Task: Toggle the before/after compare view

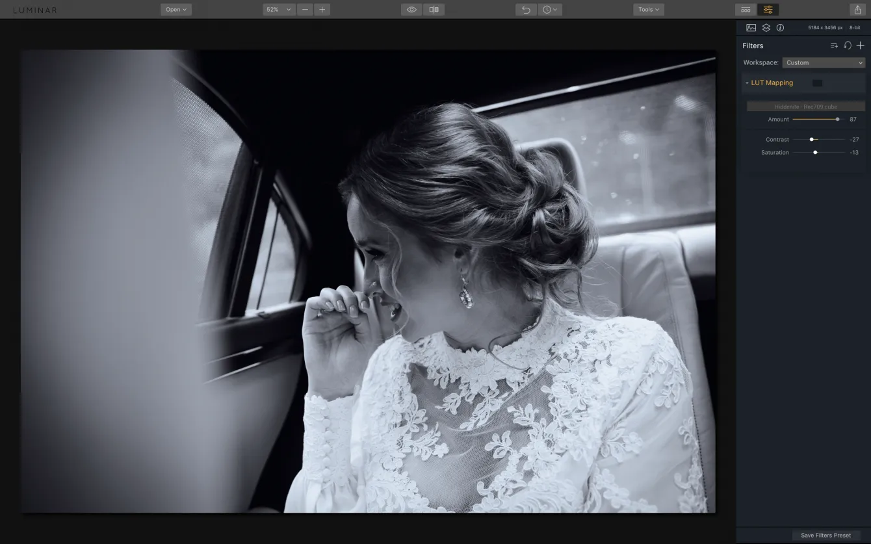Action: pos(434,10)
